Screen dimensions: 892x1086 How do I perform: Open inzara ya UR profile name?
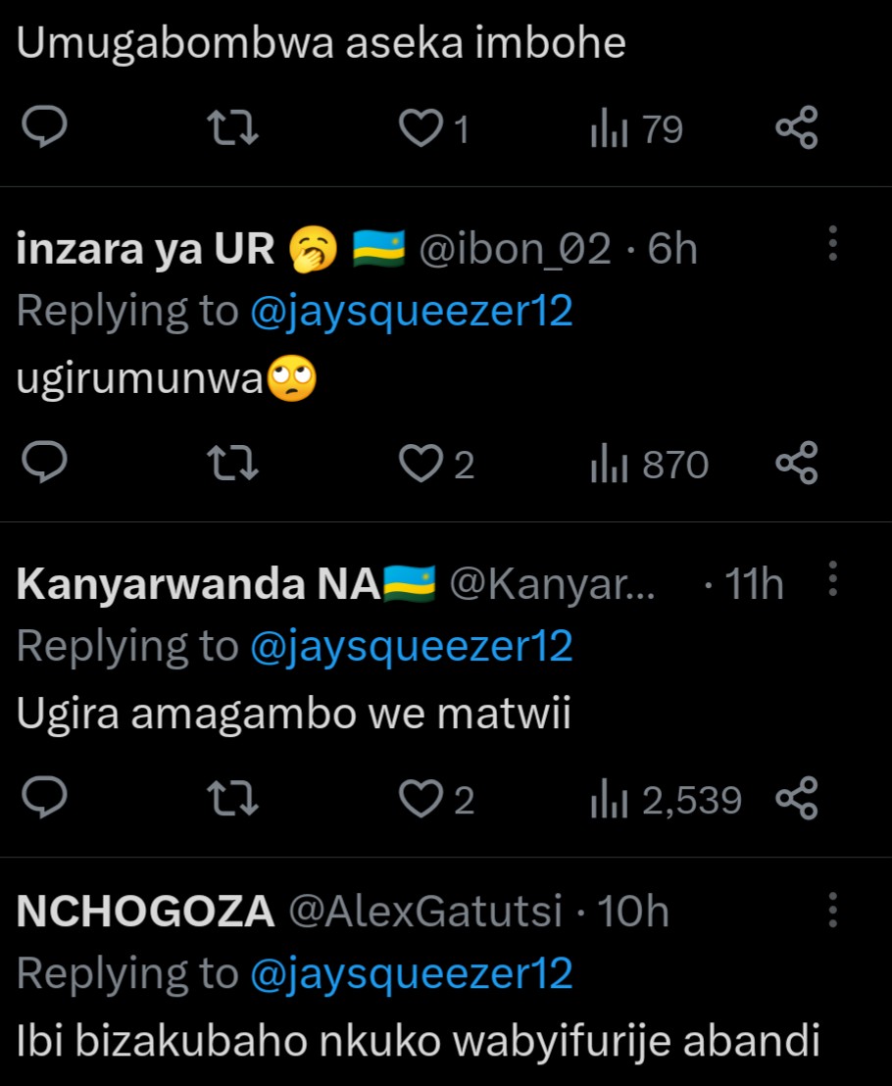pyautogui.click(x=146, y=251)
